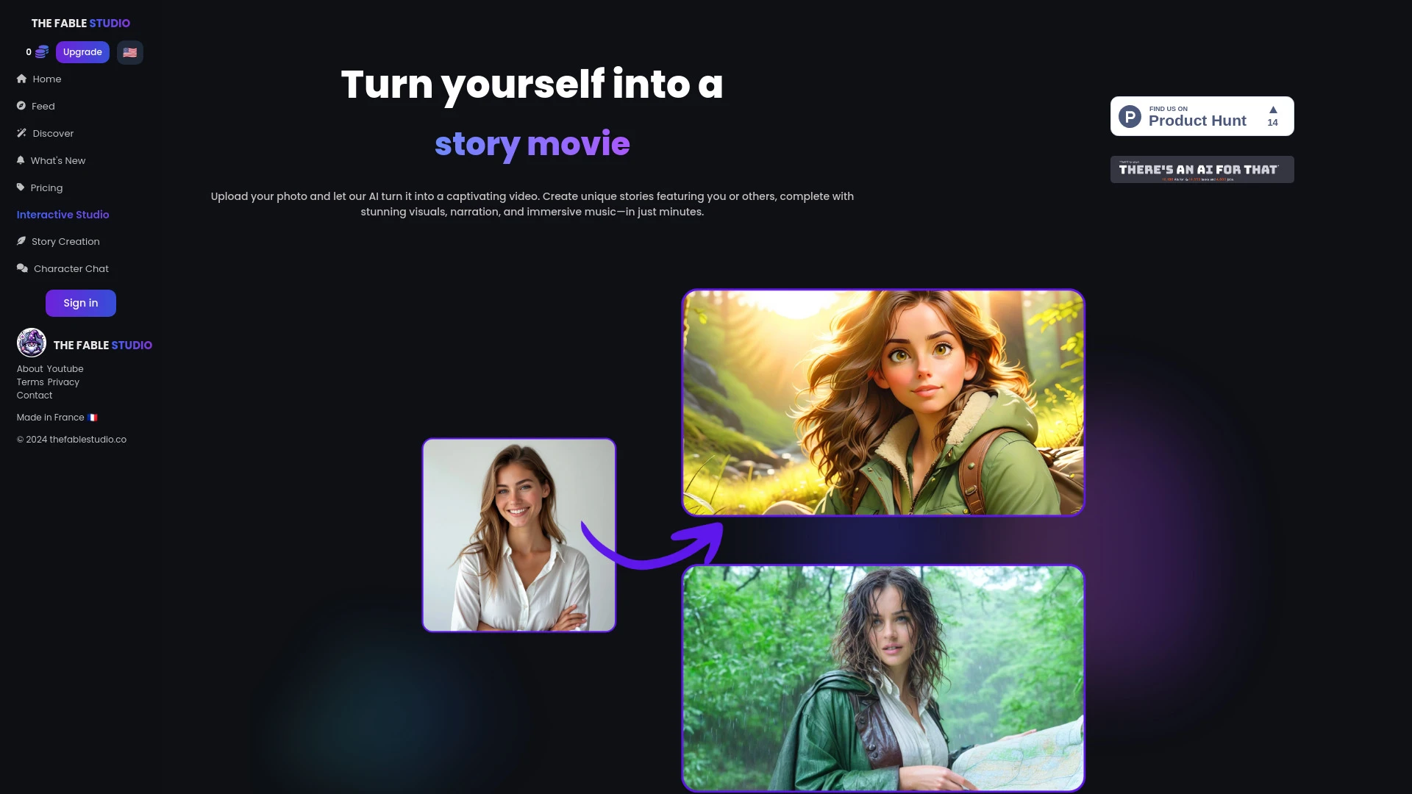Click the Discover navigation icon
The height and width of the screenshot is (794, 1412).
click(x=21, y=133)
